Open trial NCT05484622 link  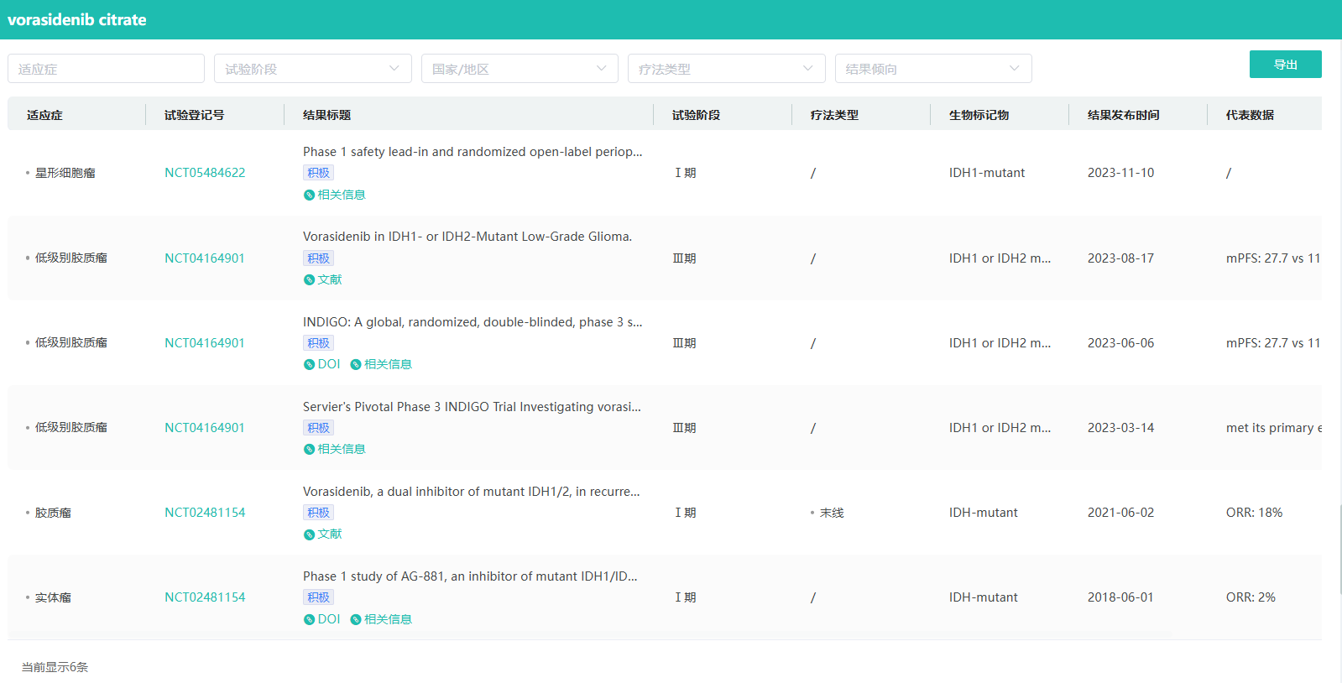[205, 173]
